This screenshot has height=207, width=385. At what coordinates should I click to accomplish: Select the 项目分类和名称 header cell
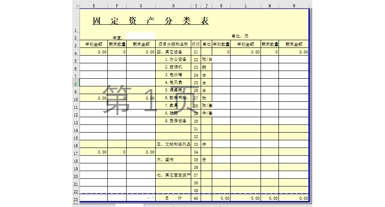coord(173,44)
